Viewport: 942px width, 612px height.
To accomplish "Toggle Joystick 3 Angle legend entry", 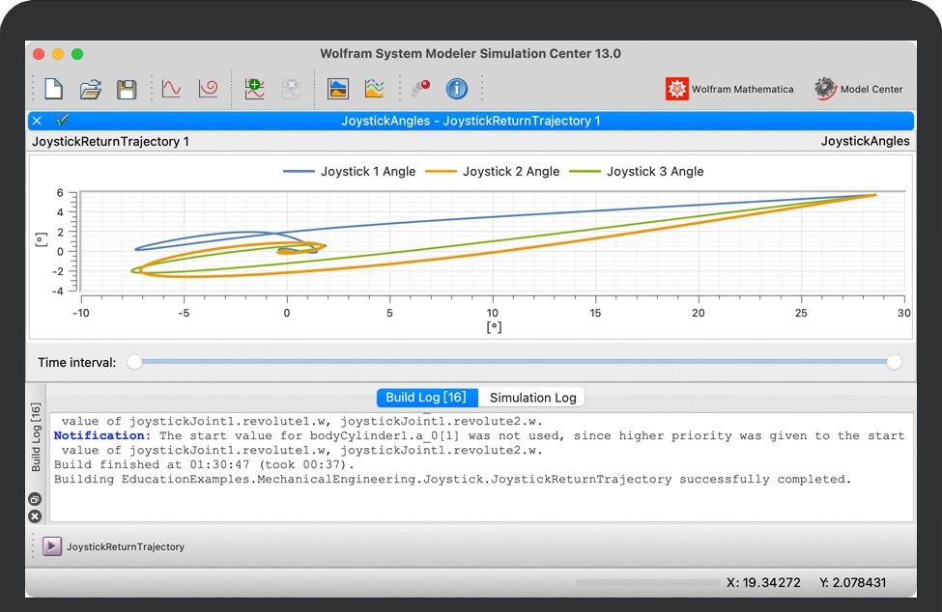I will (x=636, y=171).
